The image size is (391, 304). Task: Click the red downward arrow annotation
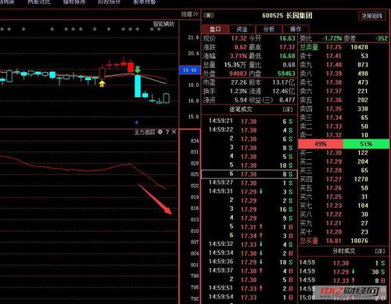tap(155, 199)
